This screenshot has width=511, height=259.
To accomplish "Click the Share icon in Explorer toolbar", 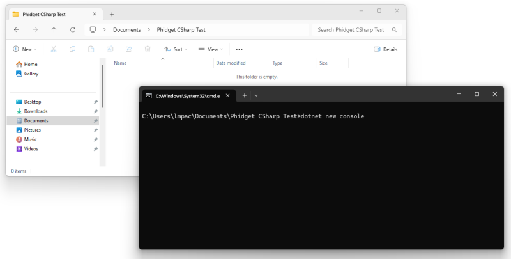I will [129, 49].
